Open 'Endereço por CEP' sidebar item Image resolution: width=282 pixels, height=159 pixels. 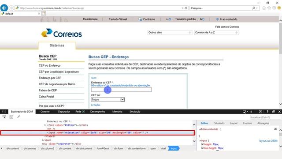click(x=50, y=78)
